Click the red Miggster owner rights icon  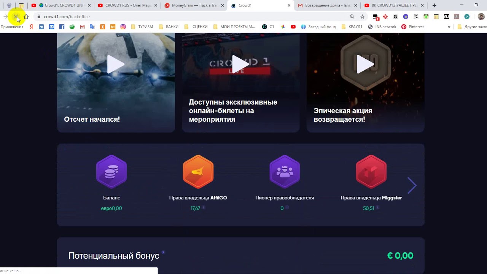[x=371, y=172]
